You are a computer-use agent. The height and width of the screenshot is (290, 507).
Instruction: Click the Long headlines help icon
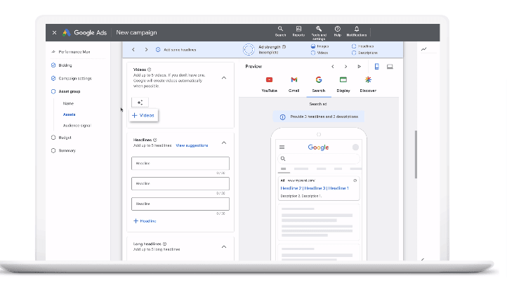pyautogui.click(x=164, y=244)
